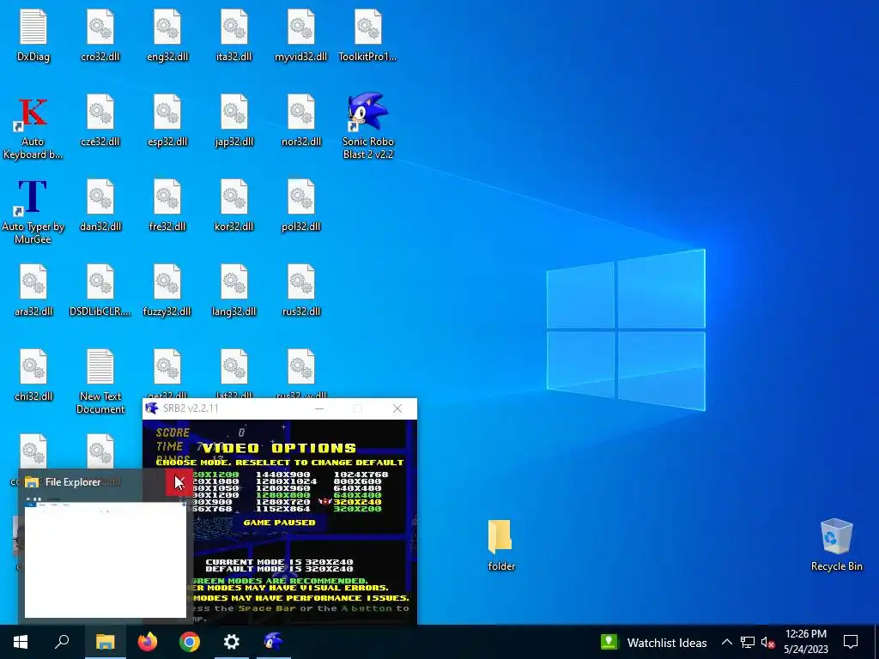Choose the green 640x400 video mode
The height and width of the screenshot is (659, 879).
click(x=358, y=495)
